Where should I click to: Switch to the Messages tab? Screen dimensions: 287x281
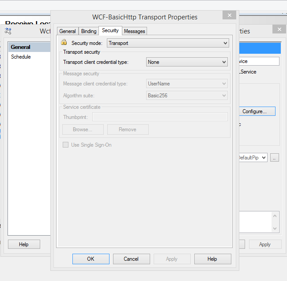pyautogui.click(x=135, y=31)
